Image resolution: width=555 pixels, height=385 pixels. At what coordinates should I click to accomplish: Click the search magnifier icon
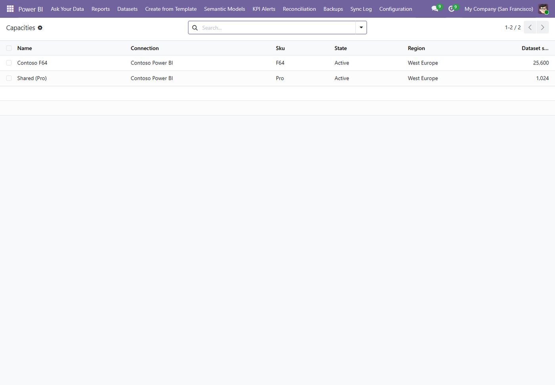coord(195,28)
